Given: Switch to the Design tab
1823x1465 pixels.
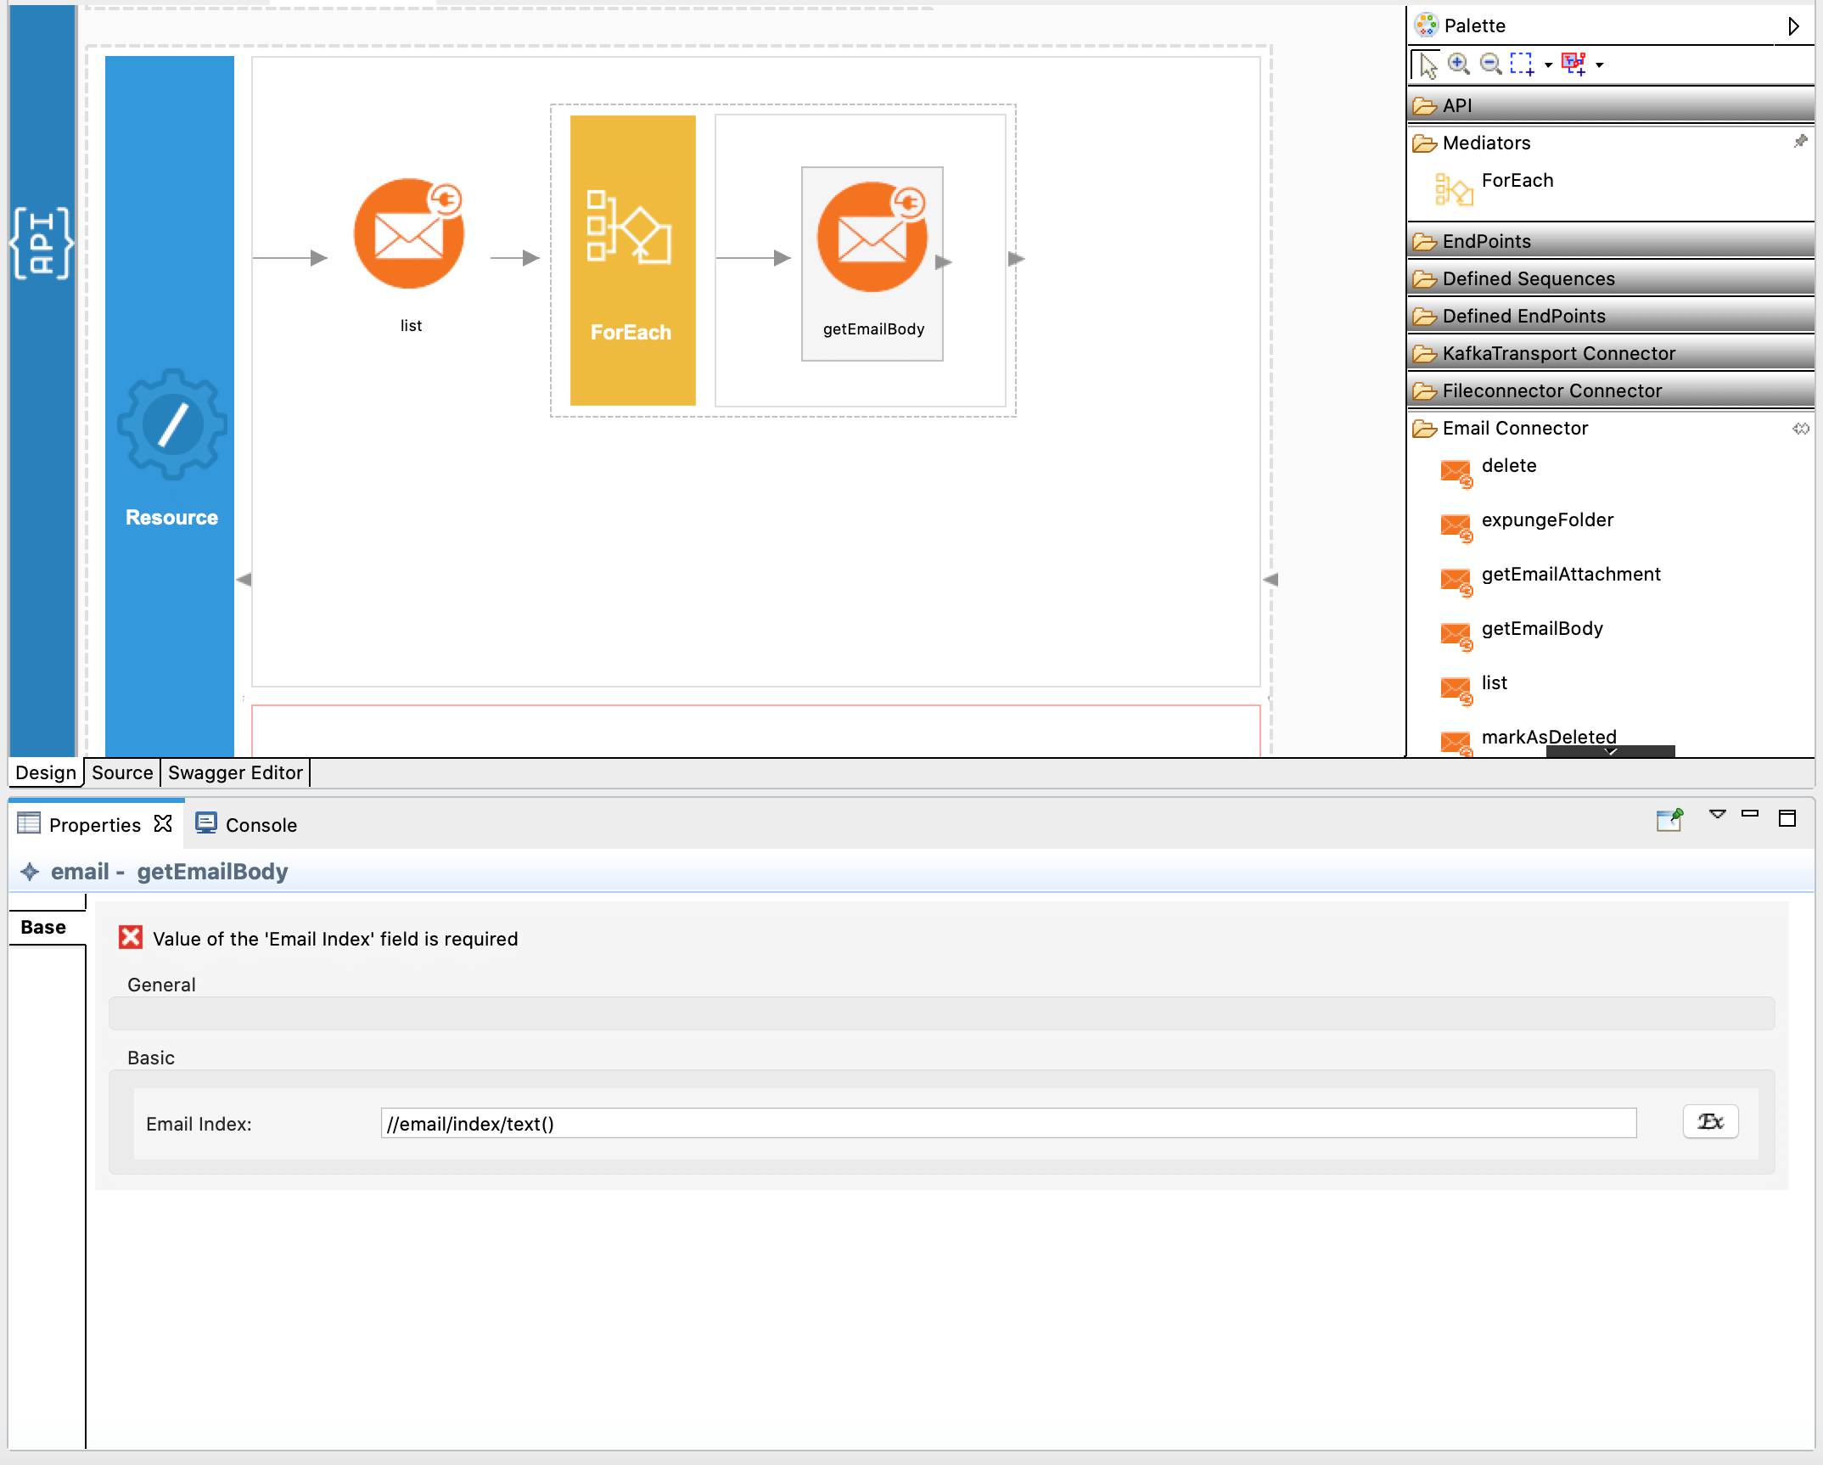Looking at the screenshot, I should tap(46, 773).
